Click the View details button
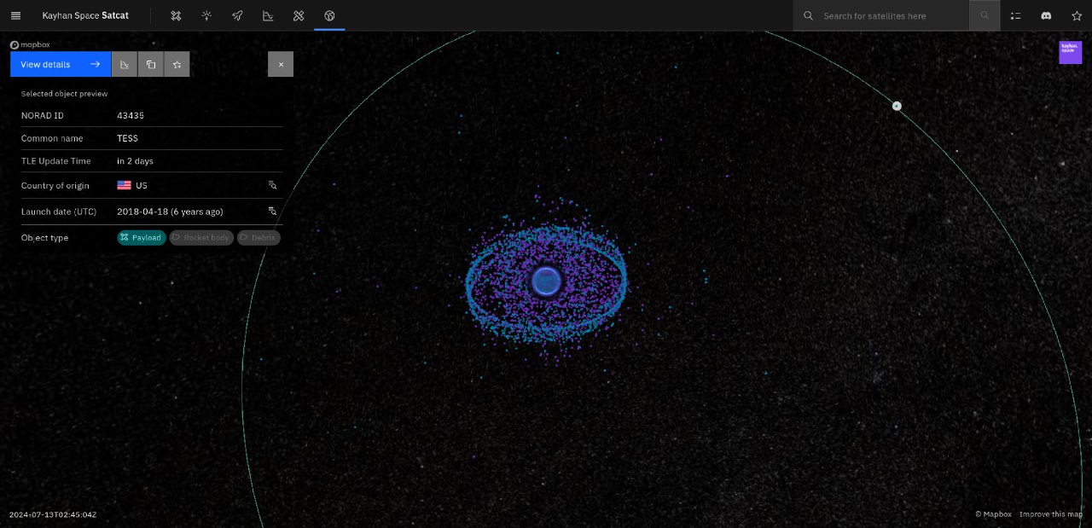The height and width of the screenshot is (528, 1092). [x=61, y=64]
